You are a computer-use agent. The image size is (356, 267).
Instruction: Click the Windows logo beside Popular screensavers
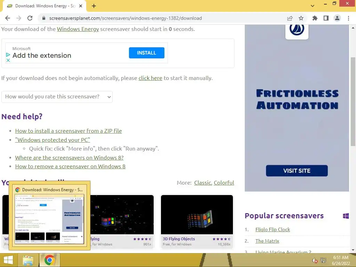[346, 216]
